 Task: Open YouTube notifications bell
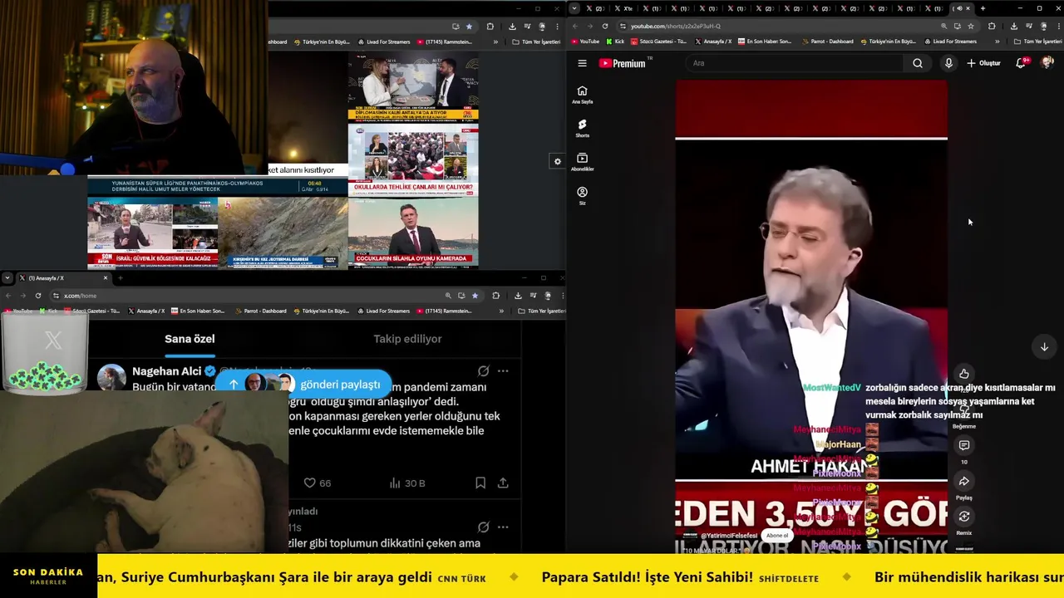point(1021,63)
